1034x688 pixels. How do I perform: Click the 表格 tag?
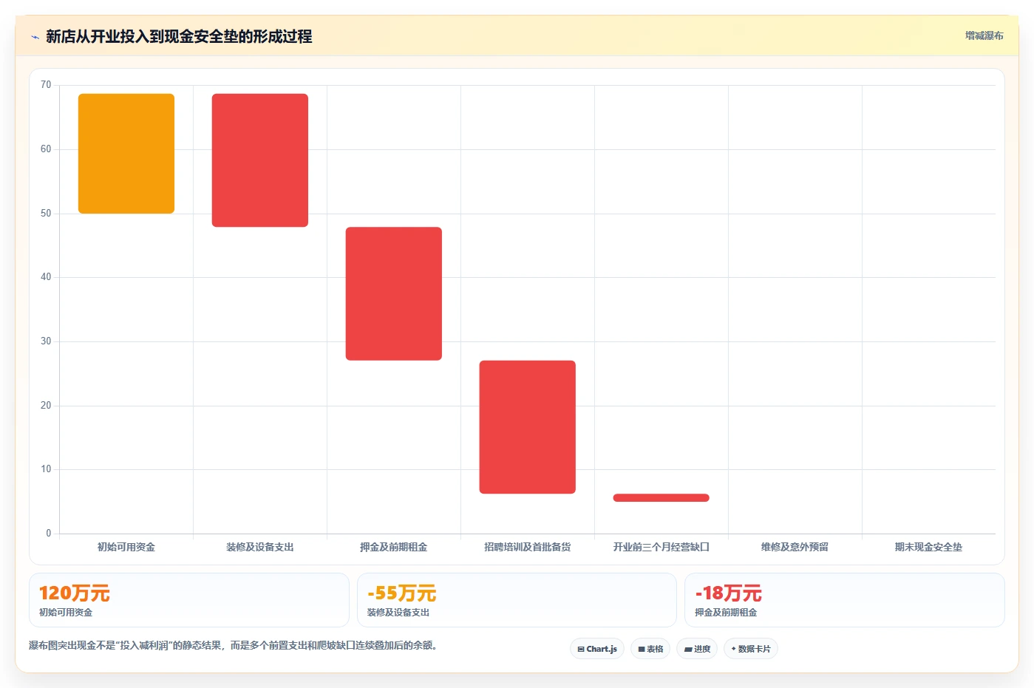[x=650, y=649]
